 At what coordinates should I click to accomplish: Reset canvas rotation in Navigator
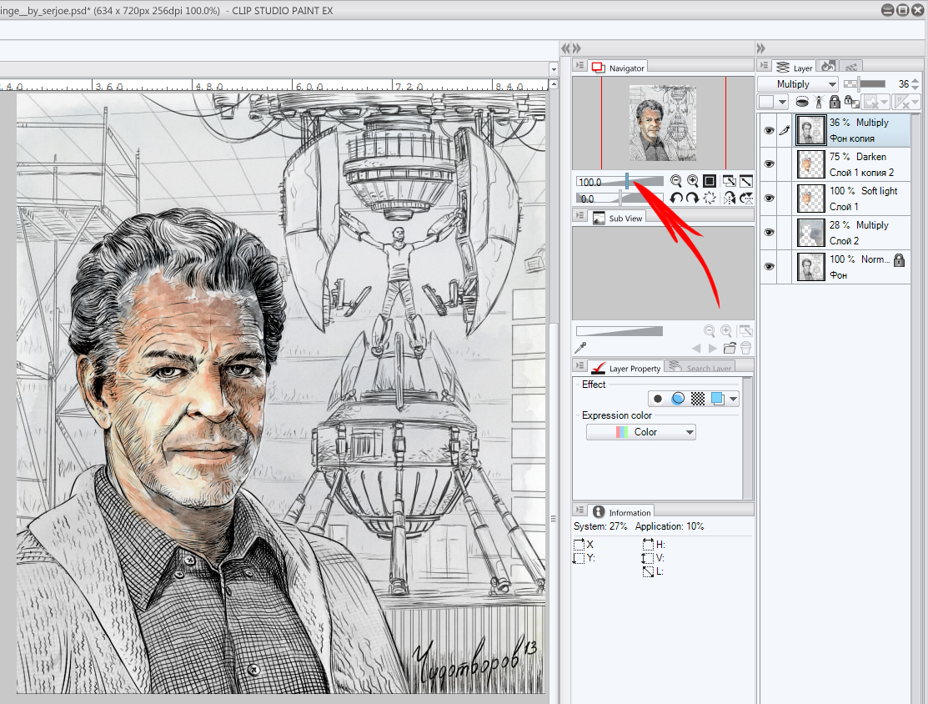pos(710,199)
